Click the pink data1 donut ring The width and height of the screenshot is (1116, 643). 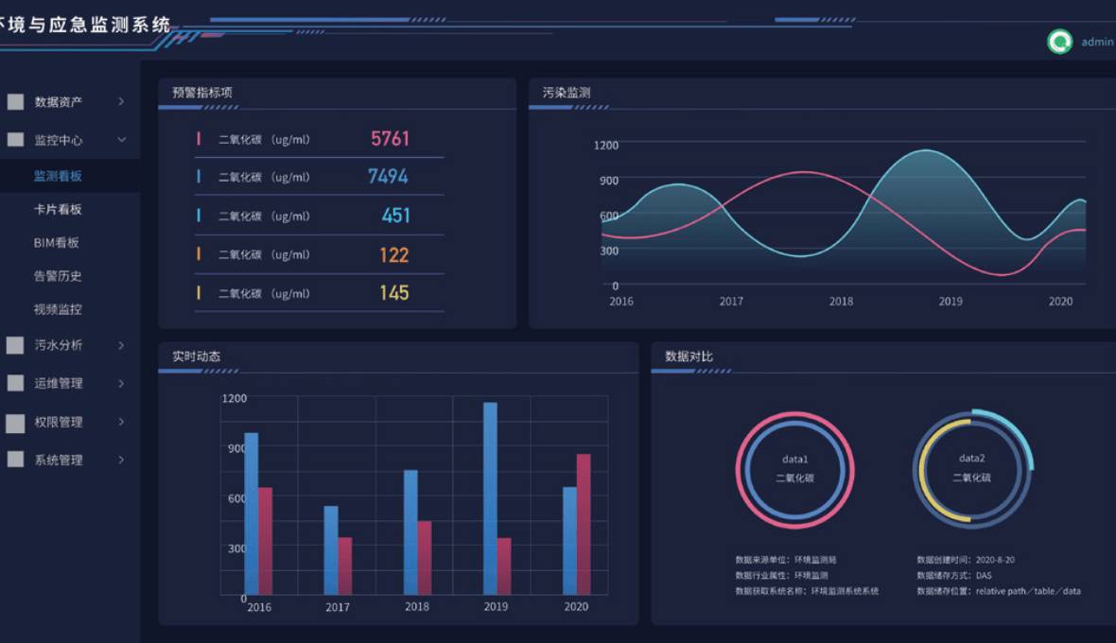click(x=794, y=415)
